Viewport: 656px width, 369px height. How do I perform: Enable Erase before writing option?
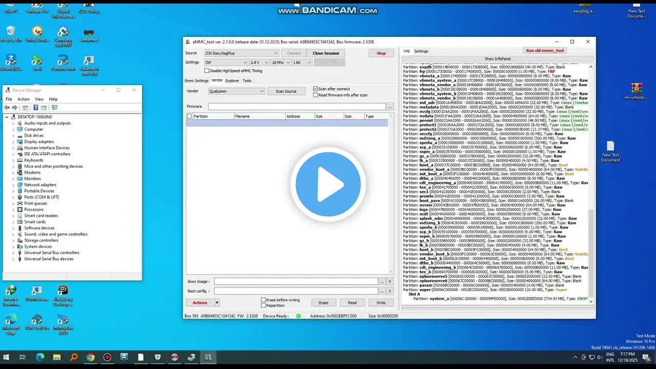pyautogui.click(x=263, y=300)
